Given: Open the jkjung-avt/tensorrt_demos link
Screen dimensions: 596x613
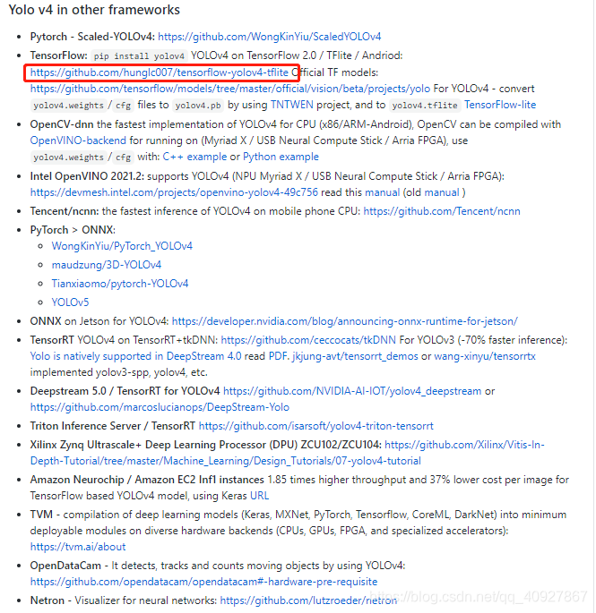Looking at the screenshot, I should point(355,356).
